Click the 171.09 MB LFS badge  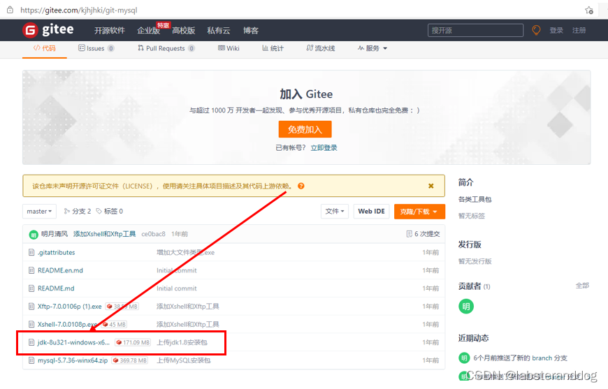pos(133,342)
